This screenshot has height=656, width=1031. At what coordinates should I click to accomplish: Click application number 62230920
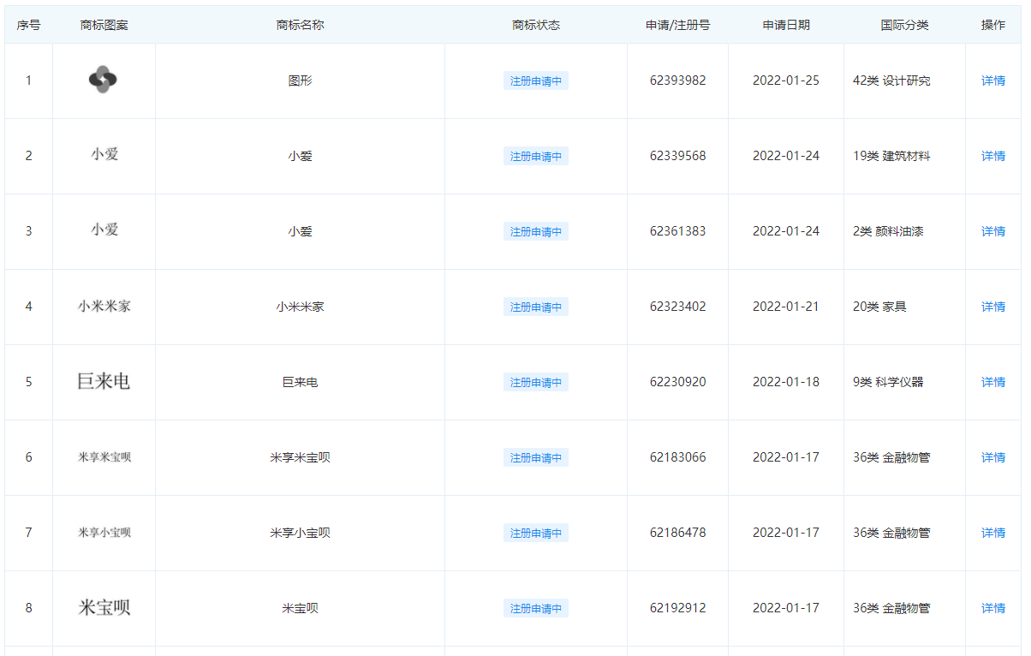pos(678,382)
